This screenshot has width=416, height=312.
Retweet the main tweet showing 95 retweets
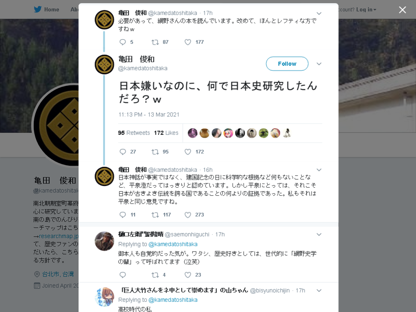click(155, 152)
